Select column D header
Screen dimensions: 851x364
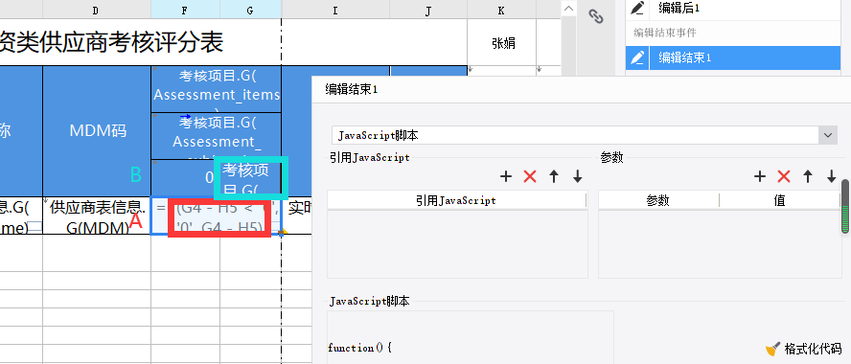pos(97,10)
